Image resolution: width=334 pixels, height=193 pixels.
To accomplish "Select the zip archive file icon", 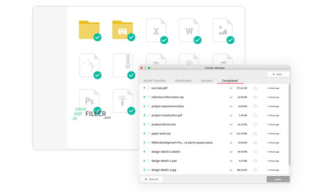I will (123, 65).
